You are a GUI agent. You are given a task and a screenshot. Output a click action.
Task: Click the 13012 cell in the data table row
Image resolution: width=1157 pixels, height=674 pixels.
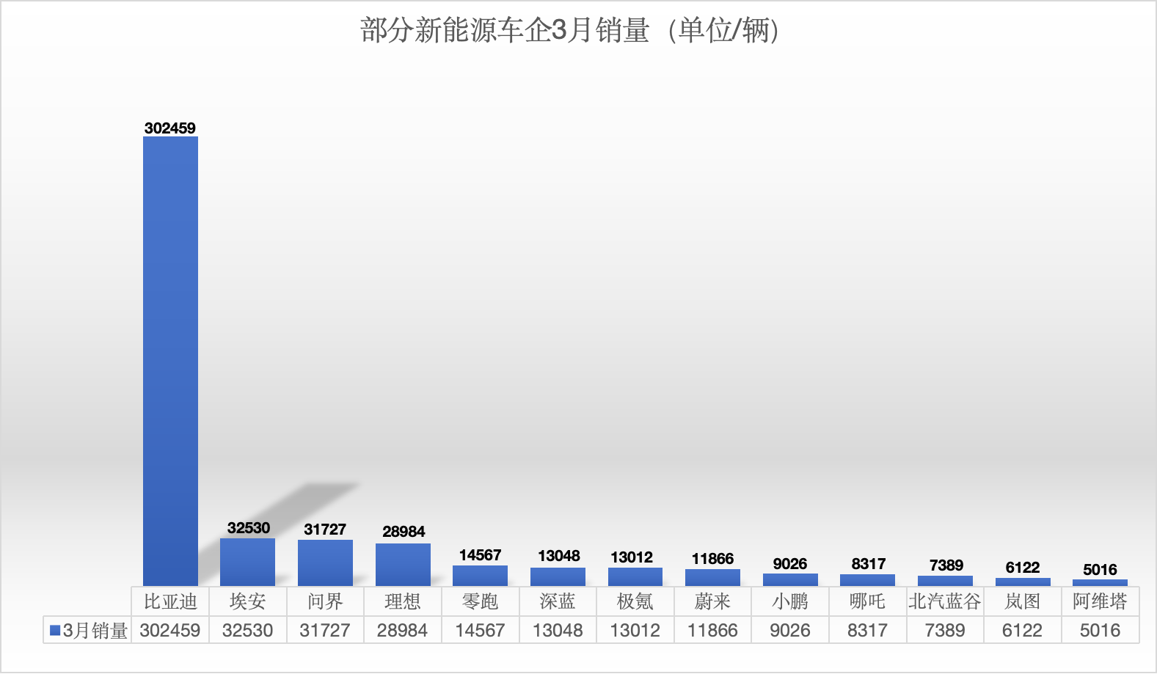[x=635, y=630]
